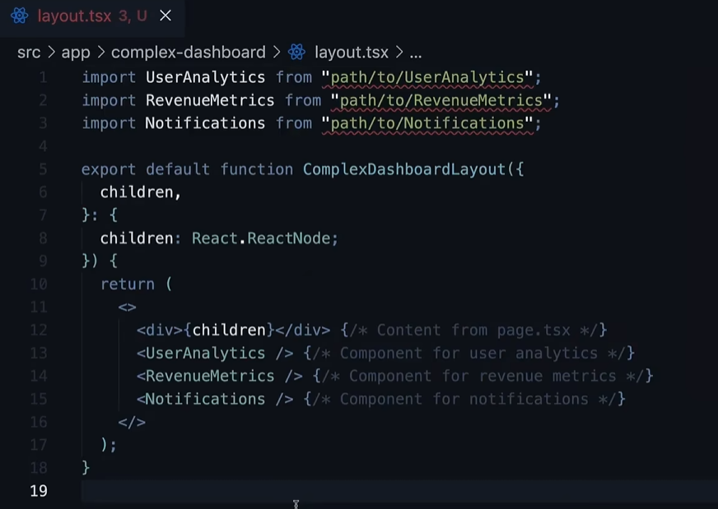Screen dimensions: 718x509
Task: Click the React icon on layout.tsx tab
Action: [x=19, y=16]
